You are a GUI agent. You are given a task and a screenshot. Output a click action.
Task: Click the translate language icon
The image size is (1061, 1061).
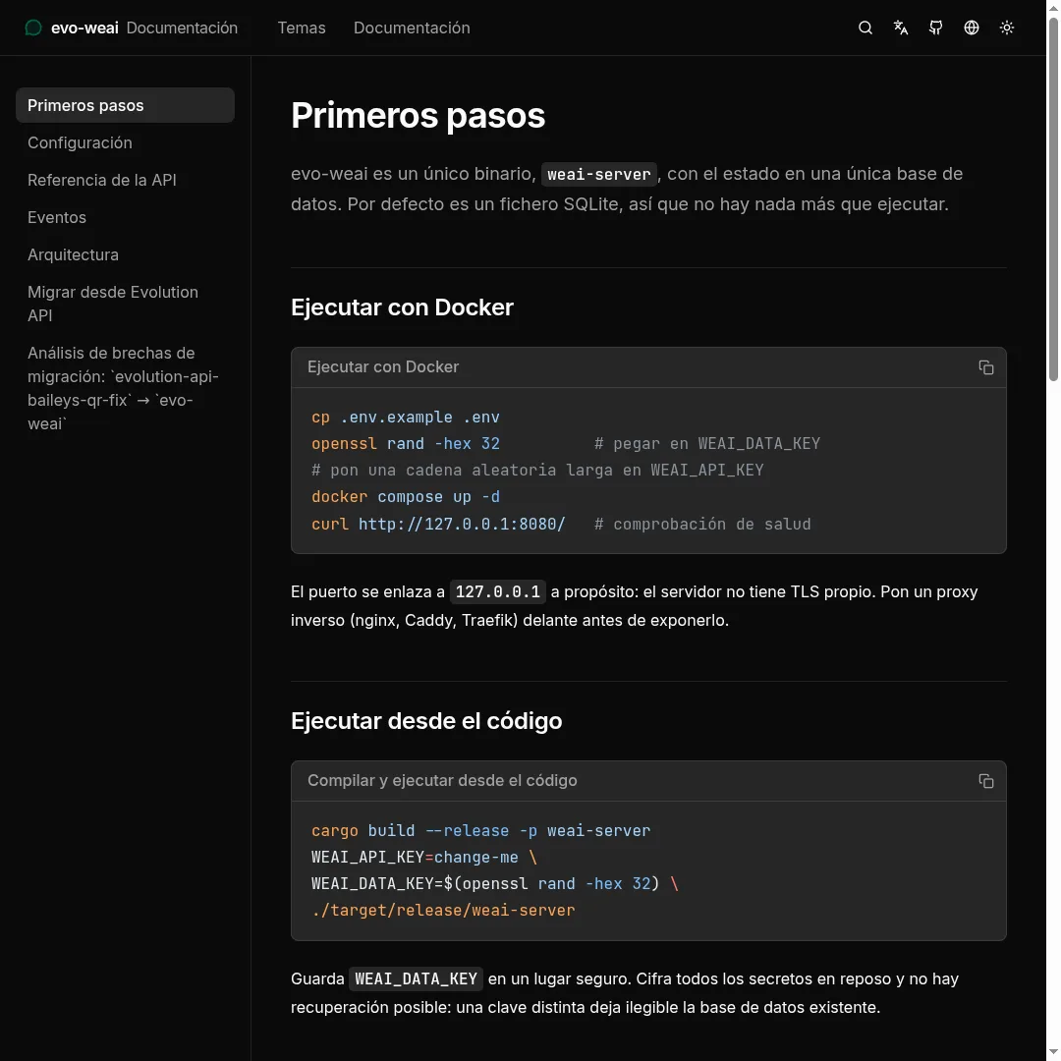[x=901, y=28]
